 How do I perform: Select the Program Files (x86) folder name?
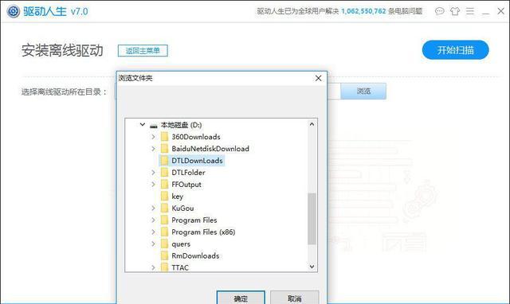203,232
